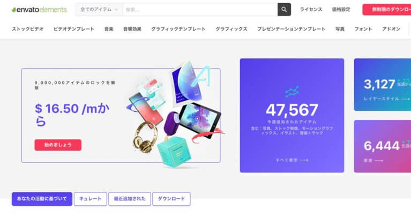Click the magnifier search button
The image size is (411, 216).
click(284, 10)
